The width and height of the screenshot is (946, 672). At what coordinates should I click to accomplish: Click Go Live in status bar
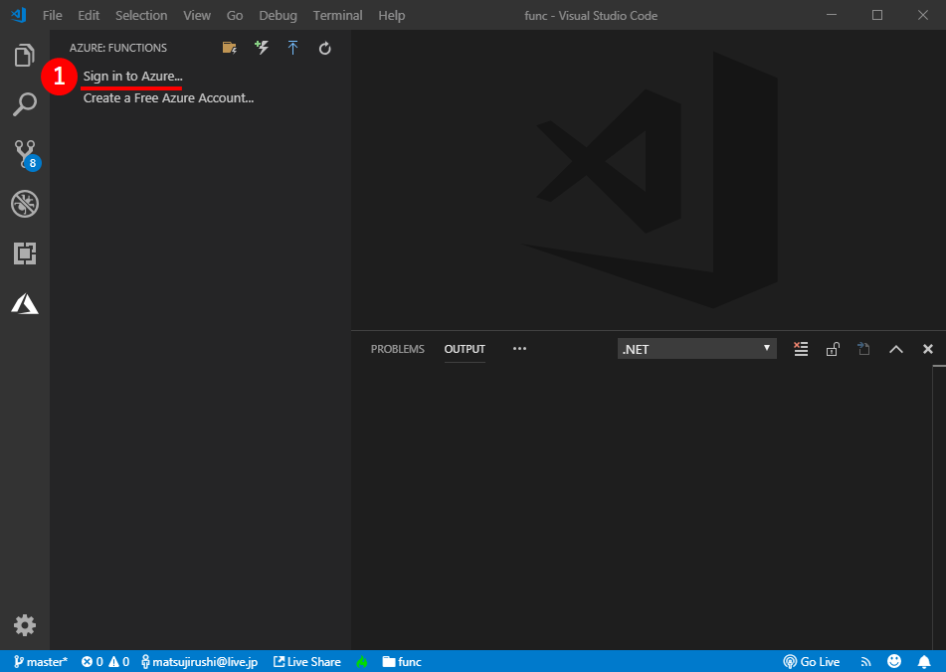pos(812,662)
